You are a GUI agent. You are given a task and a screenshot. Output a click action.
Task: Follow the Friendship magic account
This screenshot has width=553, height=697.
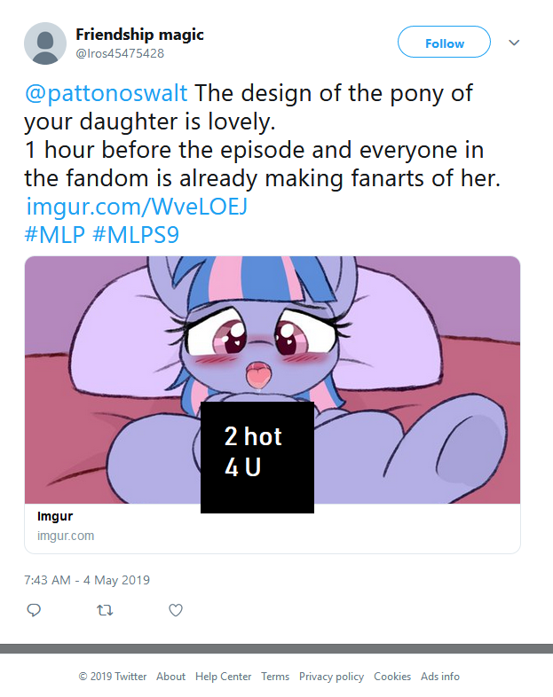click(444, 43)
